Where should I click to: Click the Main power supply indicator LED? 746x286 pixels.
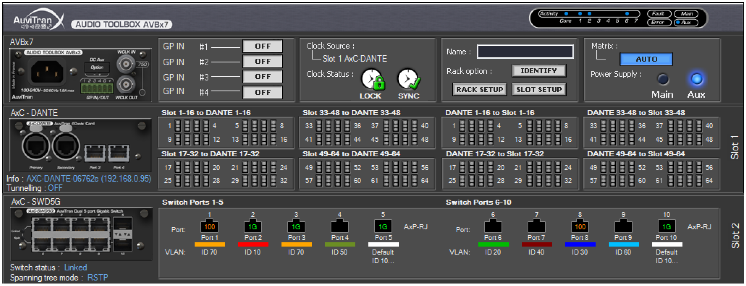point(663,79)
